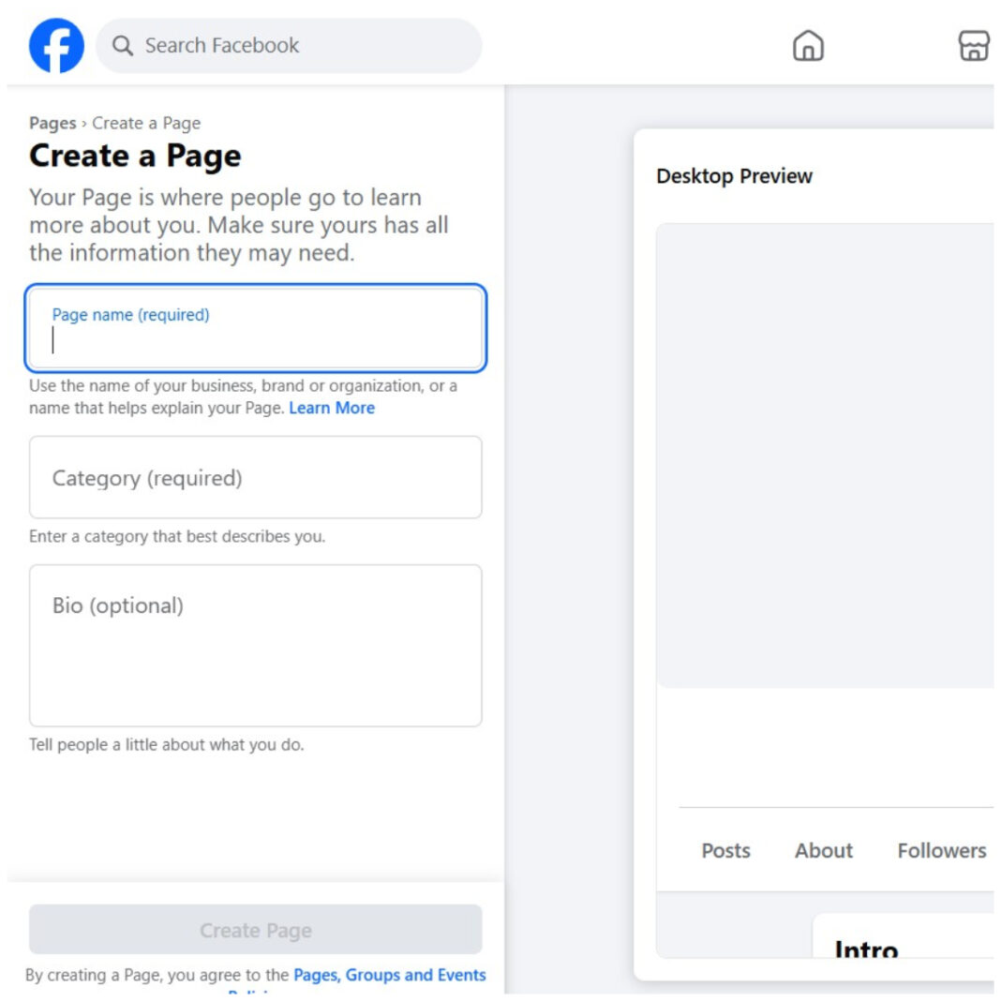This screenshot has height=1001, width=1001.
Task: Open the Category combo box
Action: click(255, 477)
